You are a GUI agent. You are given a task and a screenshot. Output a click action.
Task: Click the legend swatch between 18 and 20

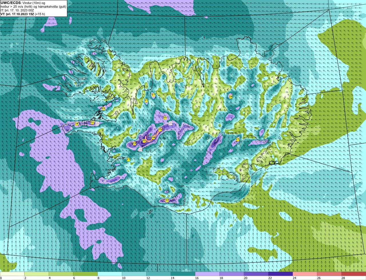pos(232,274)
